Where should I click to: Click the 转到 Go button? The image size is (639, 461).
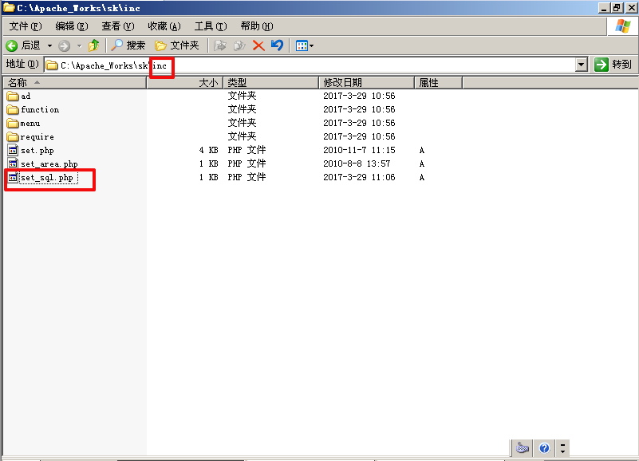point(613,65)
